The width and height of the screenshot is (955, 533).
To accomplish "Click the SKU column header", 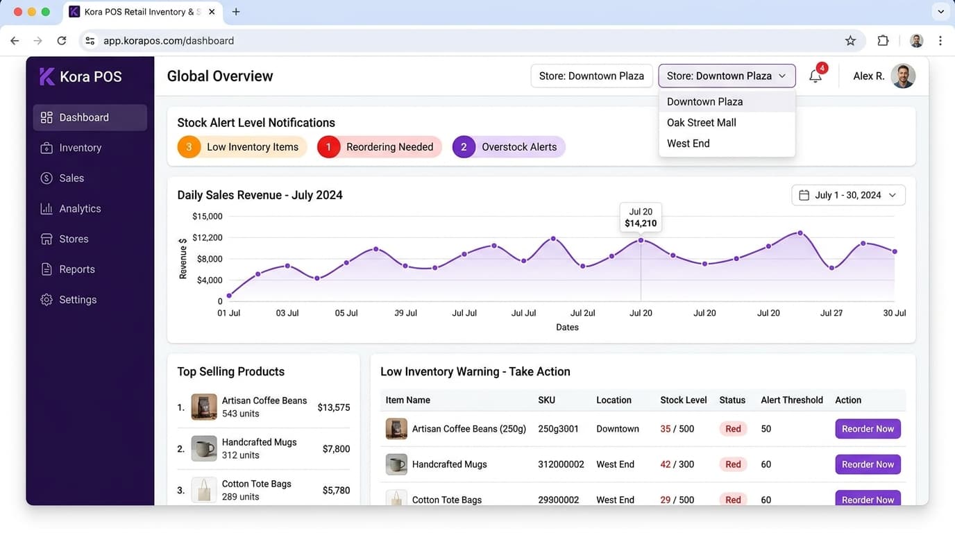I will coord(546,400).
